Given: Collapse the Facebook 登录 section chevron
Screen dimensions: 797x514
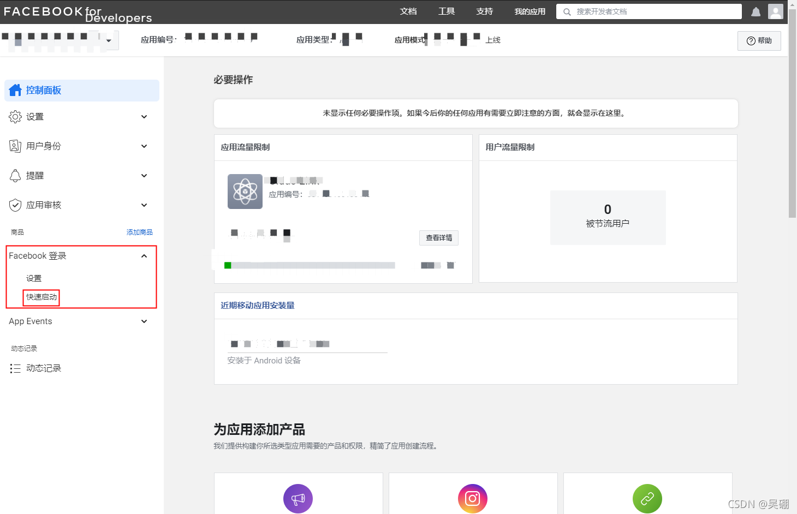Looking at the screenshot, I should pyautogui.click(x=144, y=256).
